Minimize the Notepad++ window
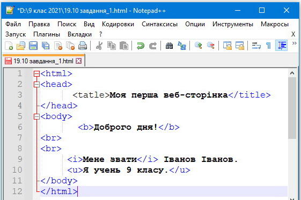Image resolution: width=301 pixels, height=200 pixels. pos(238,10)
